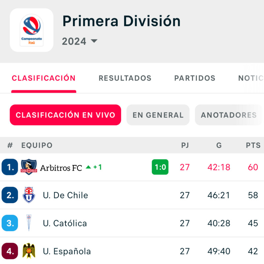Switch to the Resultados tab
264x264 pixels.
(x=125, y=78)
